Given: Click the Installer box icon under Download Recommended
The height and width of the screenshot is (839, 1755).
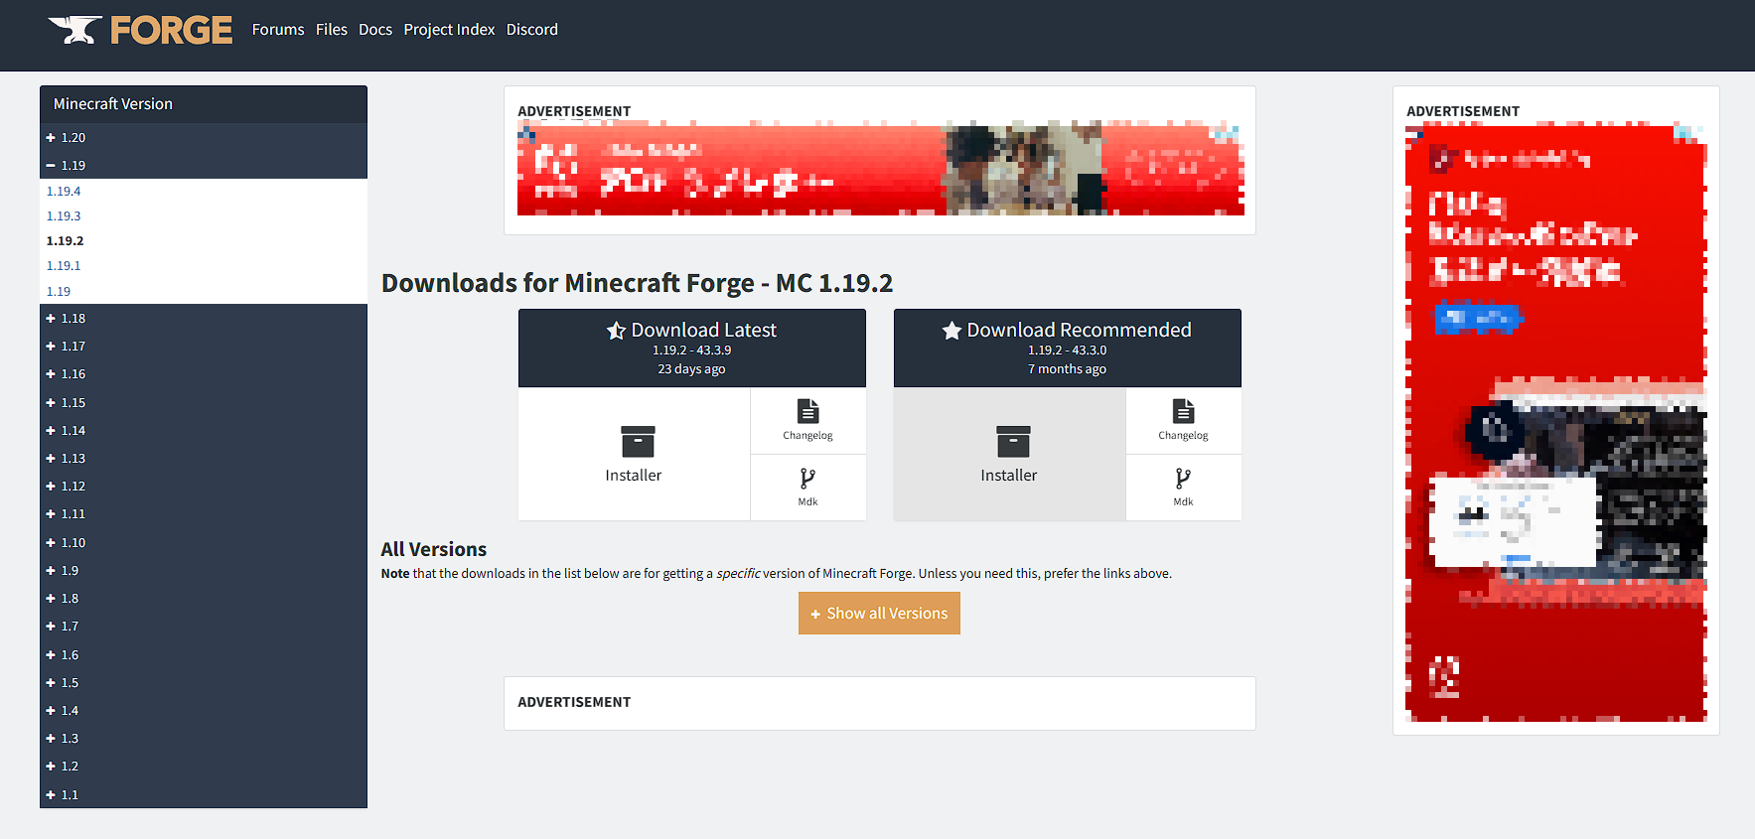Looking at the screenshot, I should click(x=1012, y=442).
